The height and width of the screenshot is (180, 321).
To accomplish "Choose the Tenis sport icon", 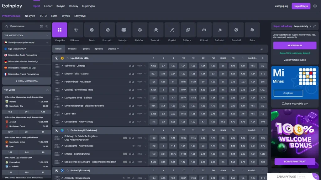I will point(92,30).
